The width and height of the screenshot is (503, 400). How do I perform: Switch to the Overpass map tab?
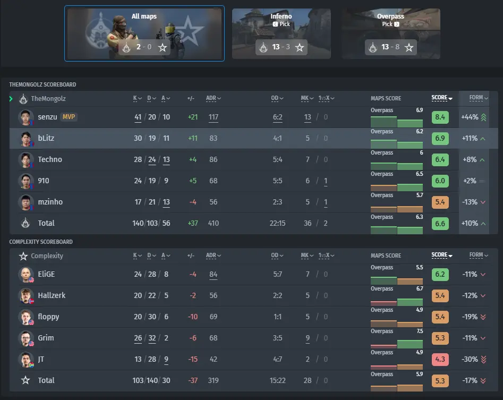(391, 33)
